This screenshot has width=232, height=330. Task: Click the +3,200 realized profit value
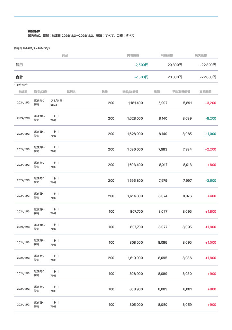point(210,103)
